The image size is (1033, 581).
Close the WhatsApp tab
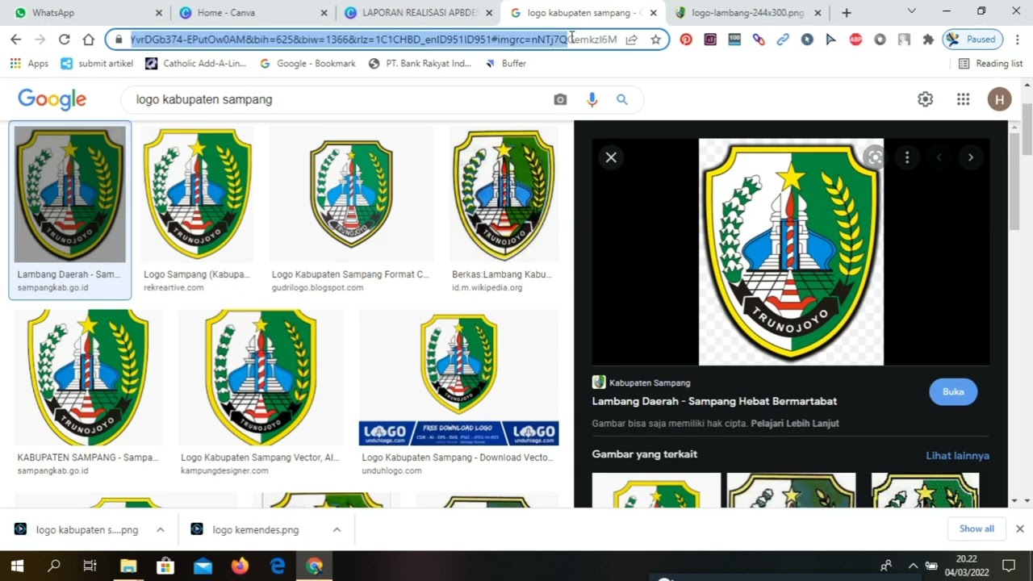[159, 13]
